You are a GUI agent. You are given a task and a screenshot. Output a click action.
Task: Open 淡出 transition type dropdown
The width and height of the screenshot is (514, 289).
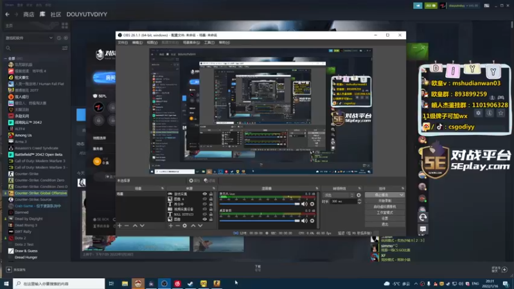[339, 195]
